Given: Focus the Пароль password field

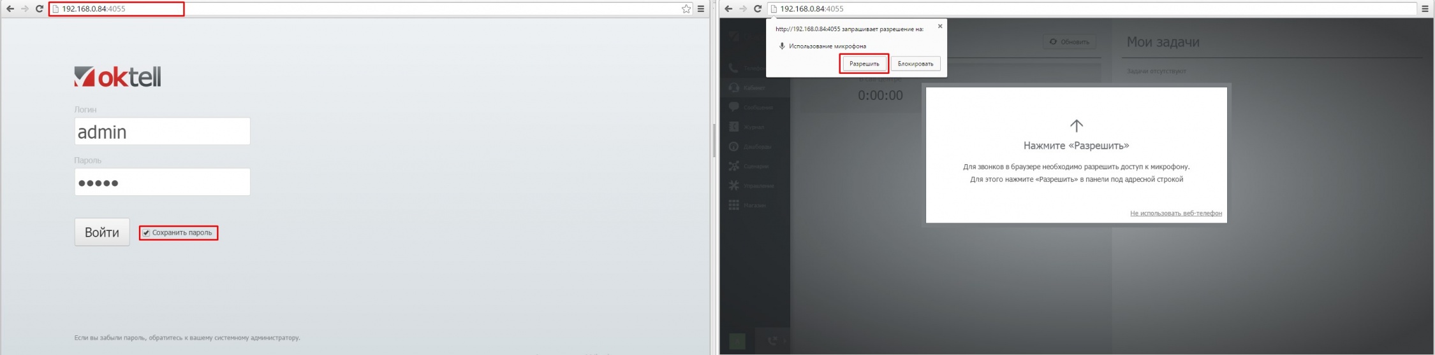Looking at the screenshot, I should pyautogui.click(x=162, y=183).
